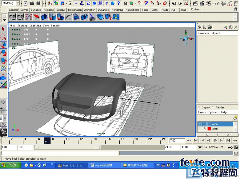Toggle visibility V box of layer2
This screenshot has width=240, height=180.
point(200,124)
